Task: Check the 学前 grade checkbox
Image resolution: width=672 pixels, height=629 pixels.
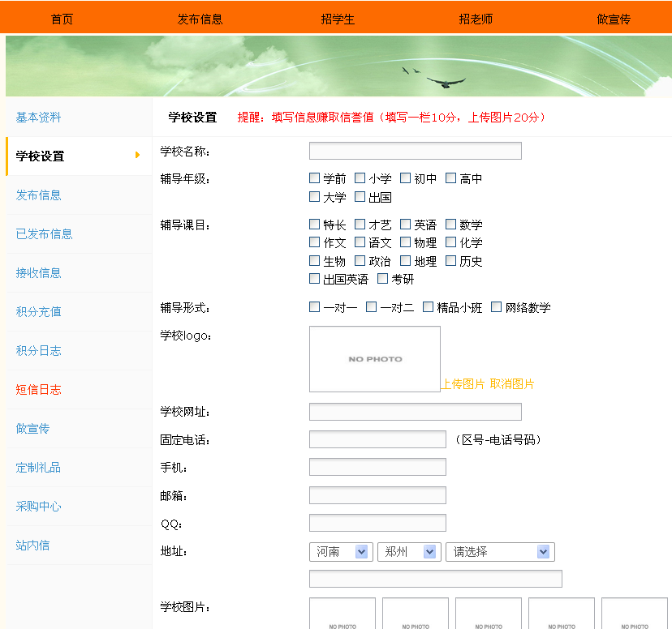Action: click(315, 178)
